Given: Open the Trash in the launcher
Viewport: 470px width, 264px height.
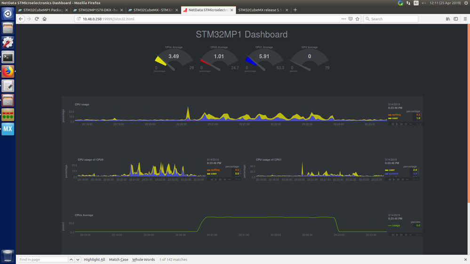Looking at the screenshot, I should 8,256.
